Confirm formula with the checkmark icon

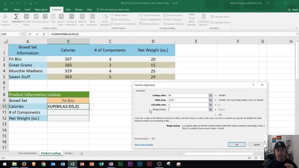click(x=37, y=34)
